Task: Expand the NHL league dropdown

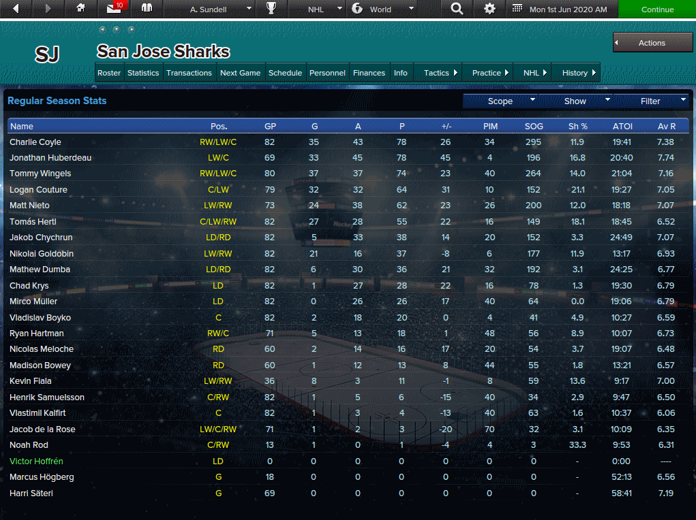Action: [340, 8]
